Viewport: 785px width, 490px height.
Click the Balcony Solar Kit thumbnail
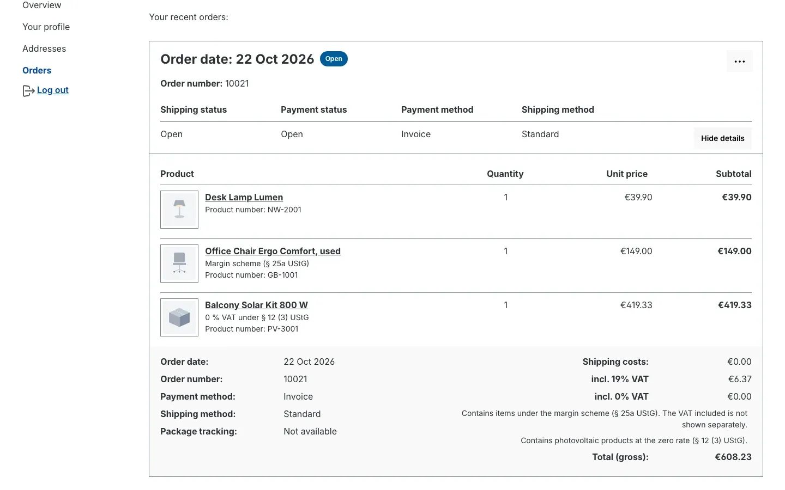point(179,317)
